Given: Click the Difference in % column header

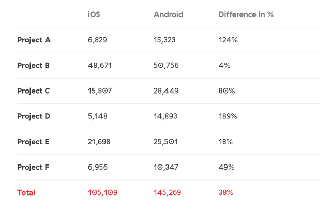Looking at the screenshot, I should pyautogui.click(x=246, y=14).
